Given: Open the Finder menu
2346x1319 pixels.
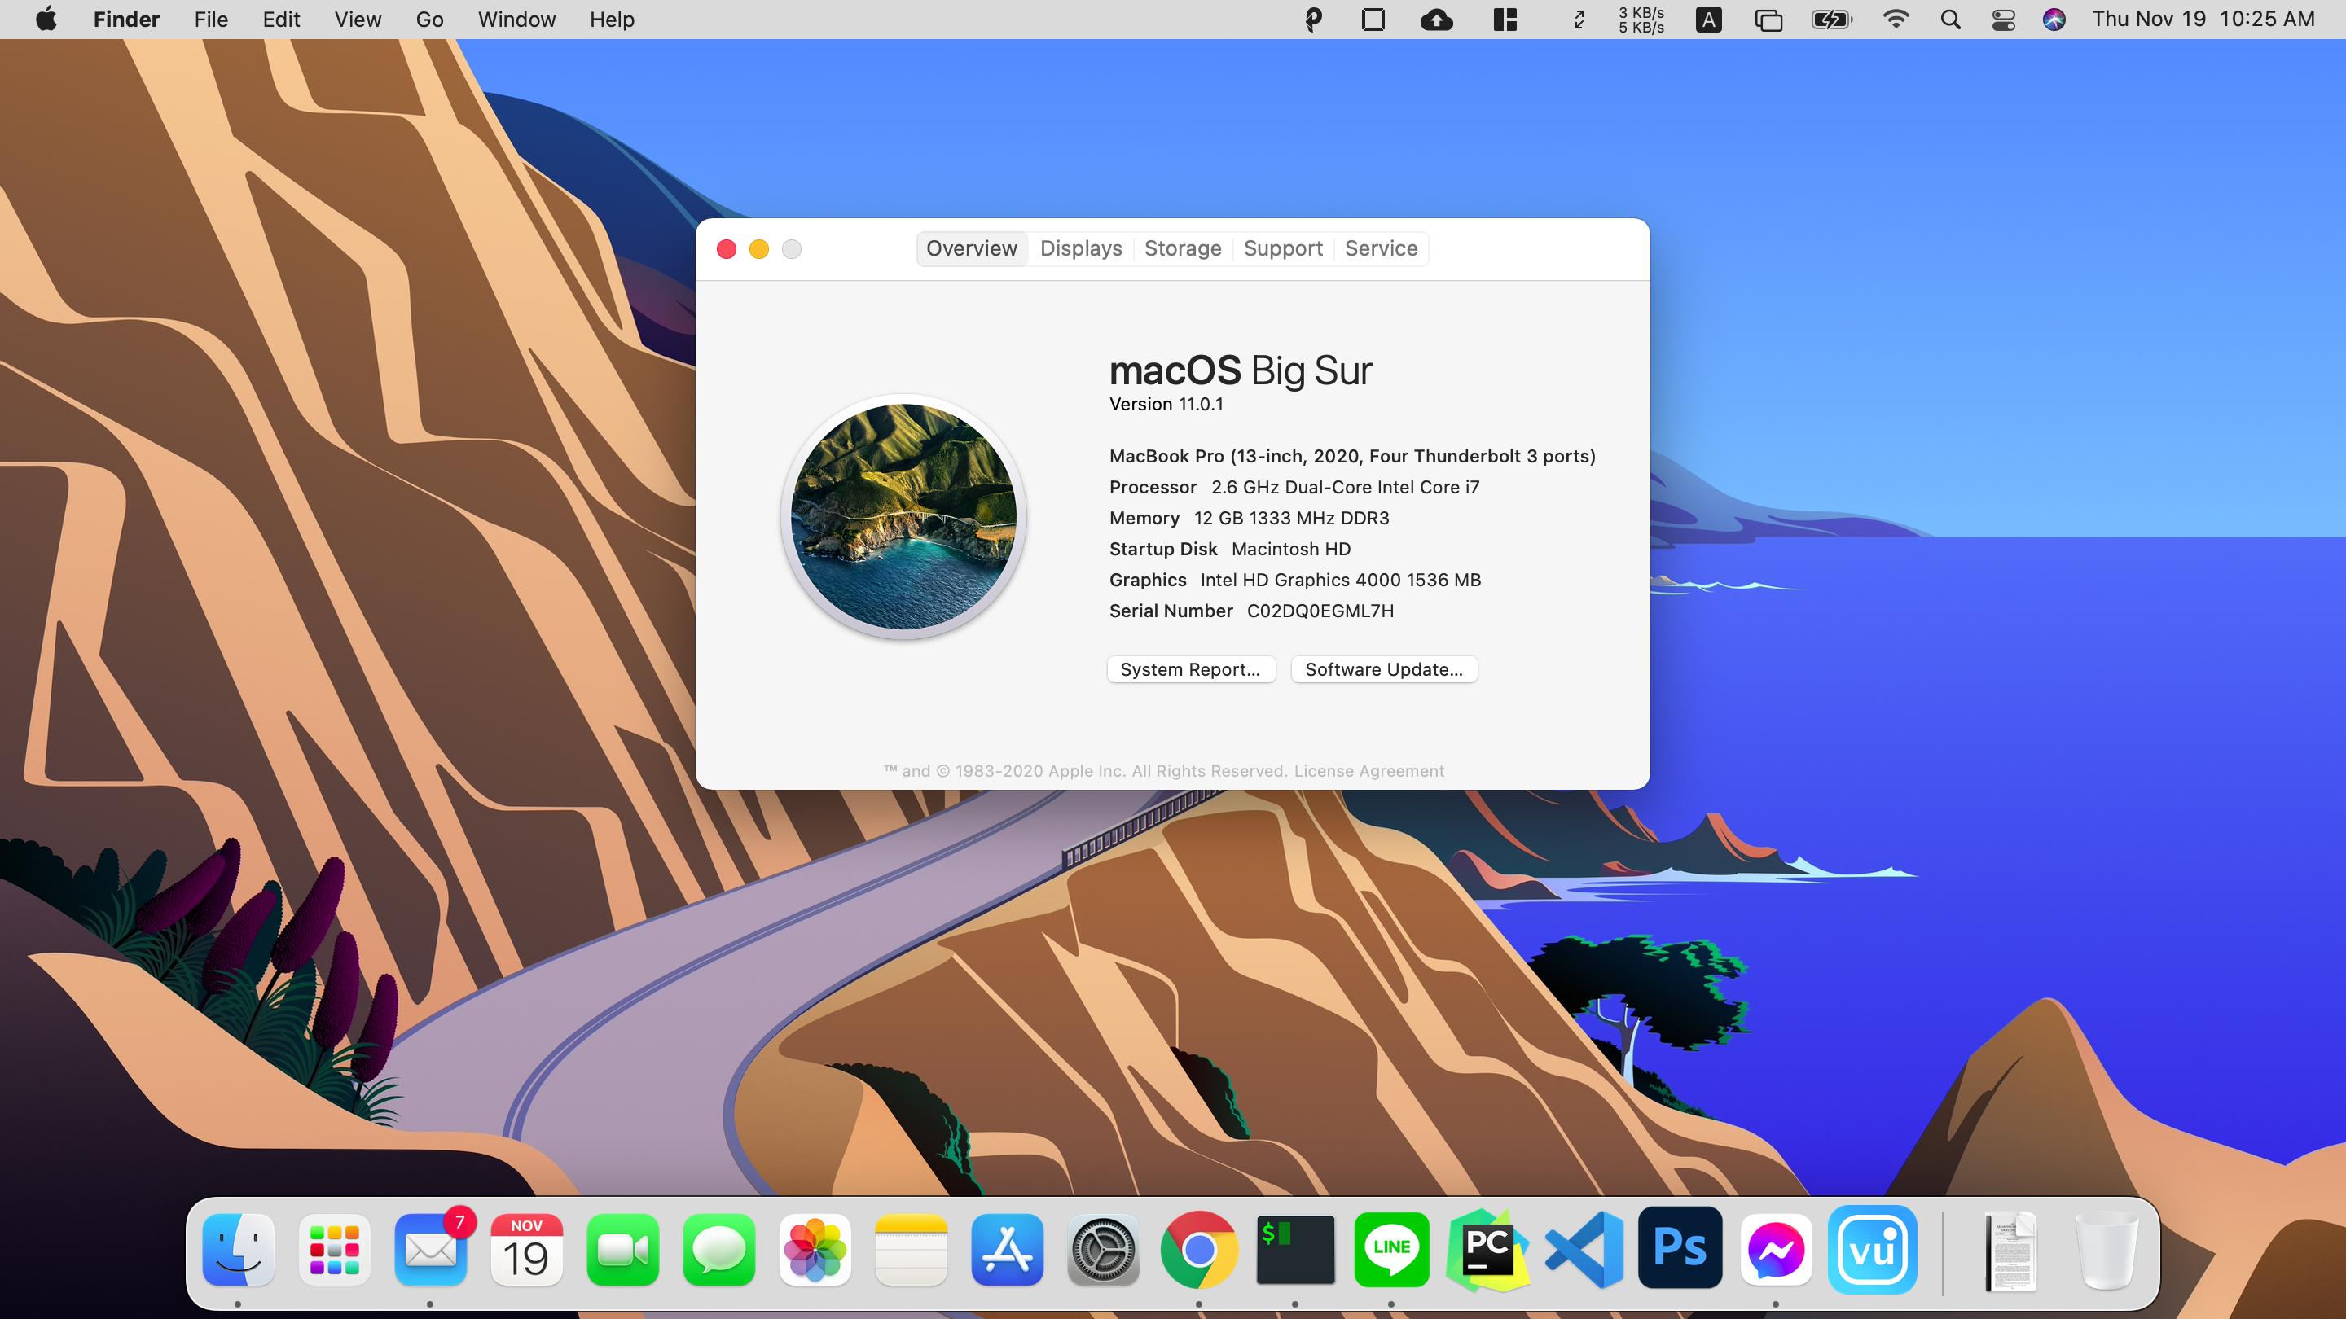Looking at the screenshot, I should pyautogui.click(x=125, y=19).
